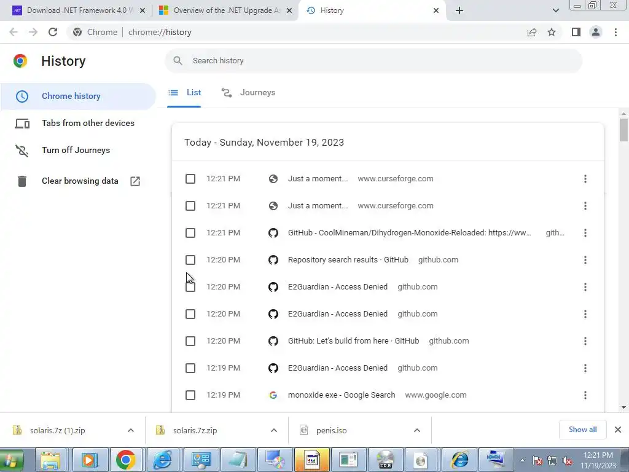This screenshot has width=629, height=472.
Task: Open the profile avatar menu
Action: click(596, 32)
